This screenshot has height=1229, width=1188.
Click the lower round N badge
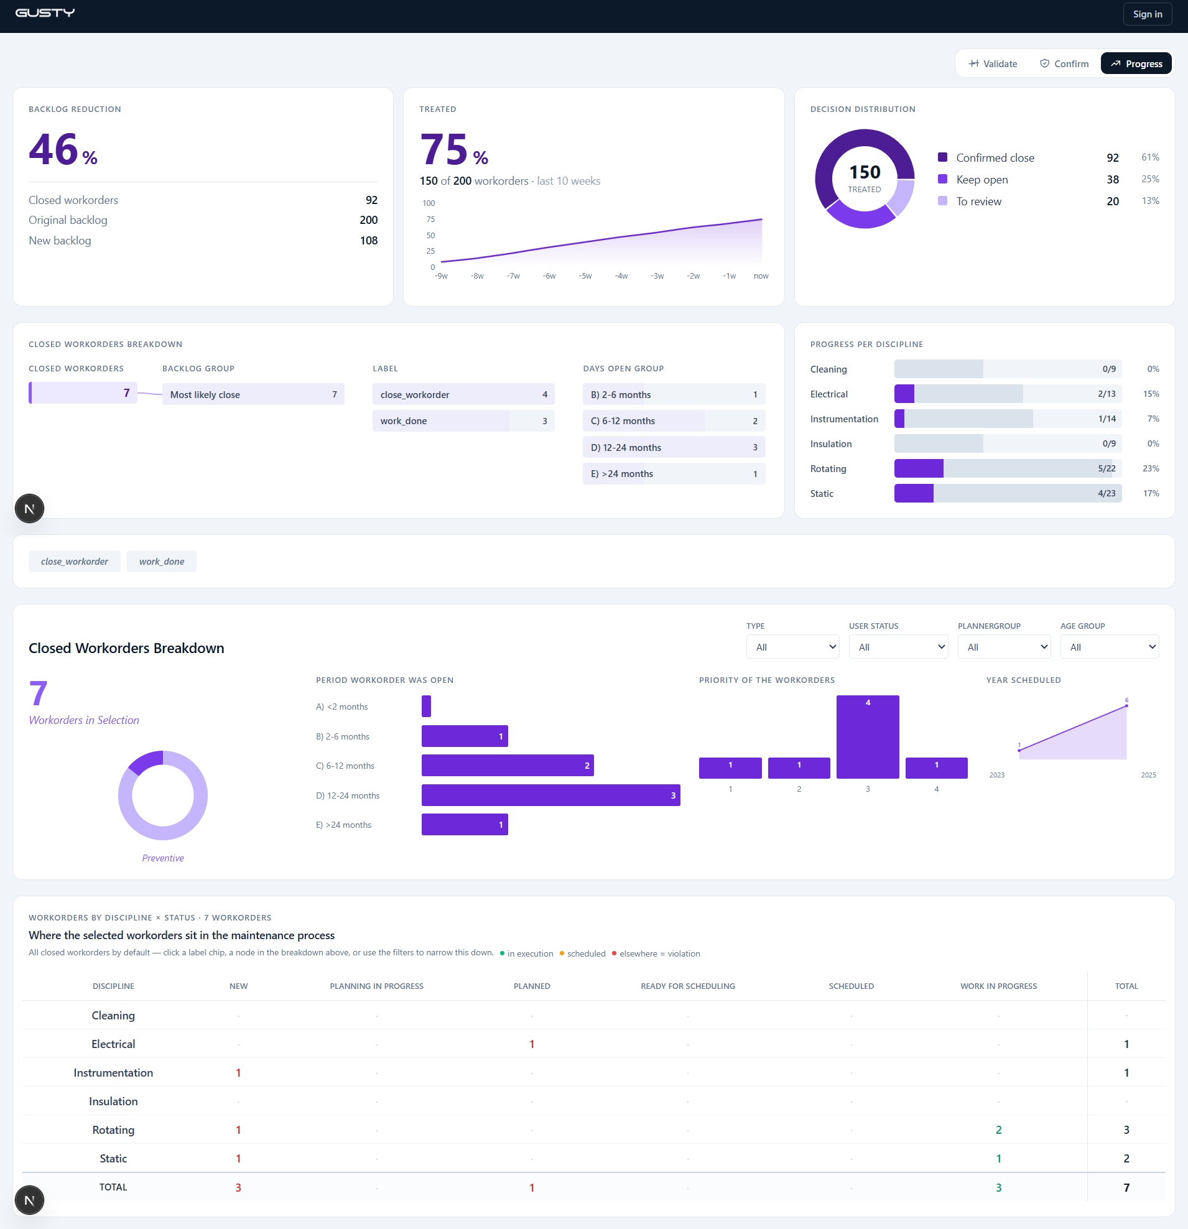[x=29, y=1200]
